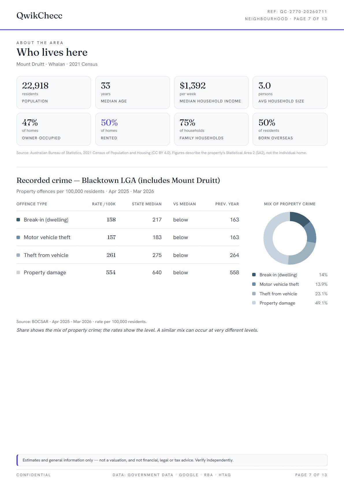Click the Theft from vehicle legend swatch
Viewport: 344px width, 486px height.
[254, 294]
